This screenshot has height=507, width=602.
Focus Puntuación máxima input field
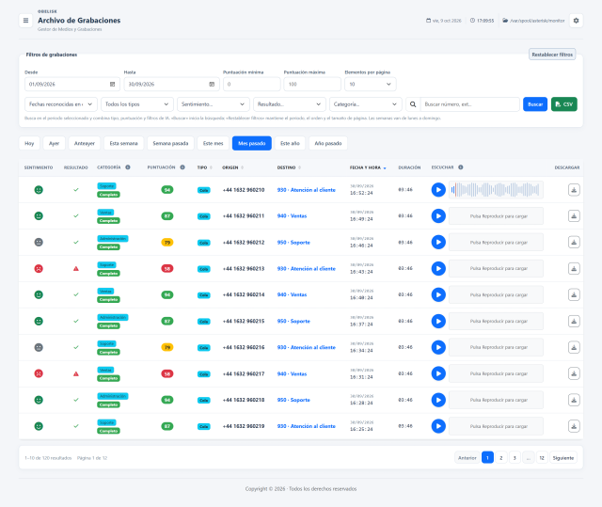(x=312, y=84)
